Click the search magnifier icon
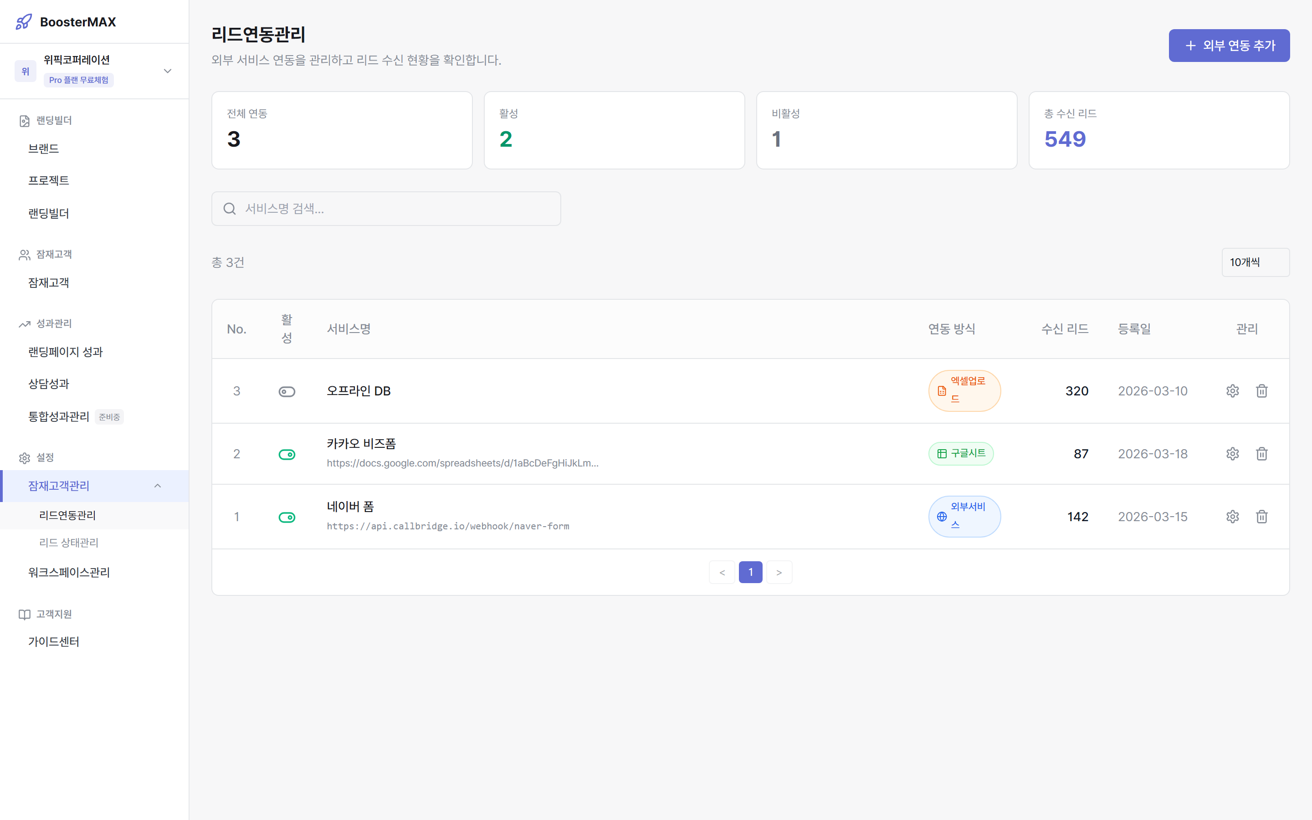1312x820 pixels. click(229, 209)
